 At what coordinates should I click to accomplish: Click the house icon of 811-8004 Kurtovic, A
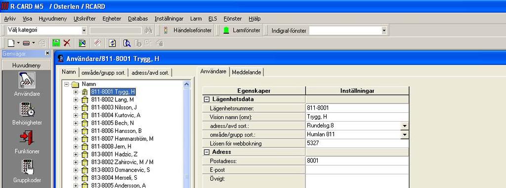(85, 115)
